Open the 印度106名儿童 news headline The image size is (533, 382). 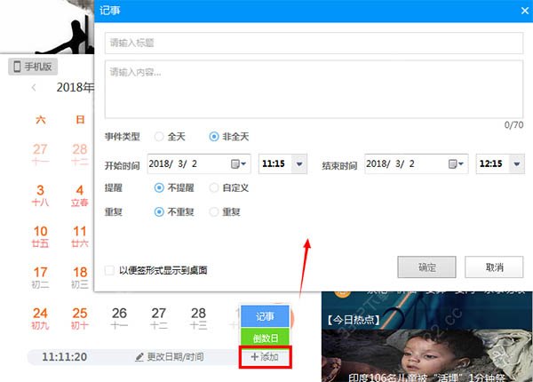[427, 378]
